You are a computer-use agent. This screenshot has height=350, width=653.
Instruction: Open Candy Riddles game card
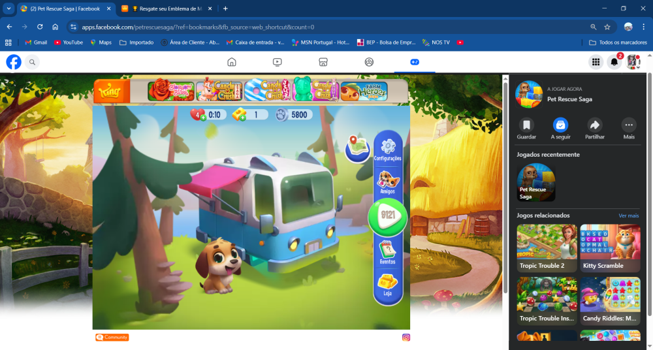(610, 301)
